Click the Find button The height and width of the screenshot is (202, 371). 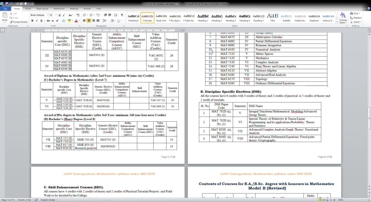[x=355, y=14]
